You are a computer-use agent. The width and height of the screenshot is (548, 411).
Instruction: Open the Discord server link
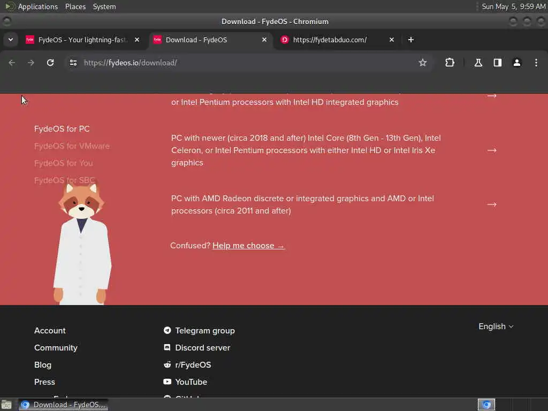202,348
